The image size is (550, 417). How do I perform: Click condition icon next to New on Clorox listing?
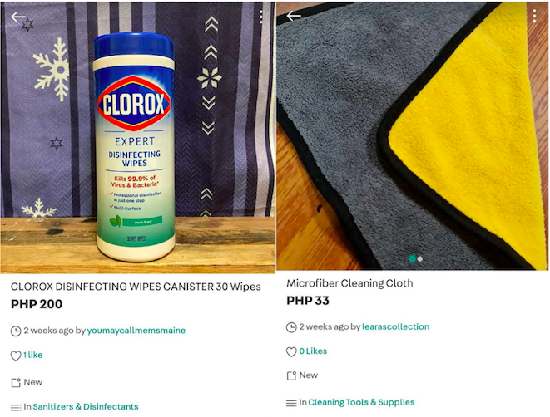click(x=16, y=383)
